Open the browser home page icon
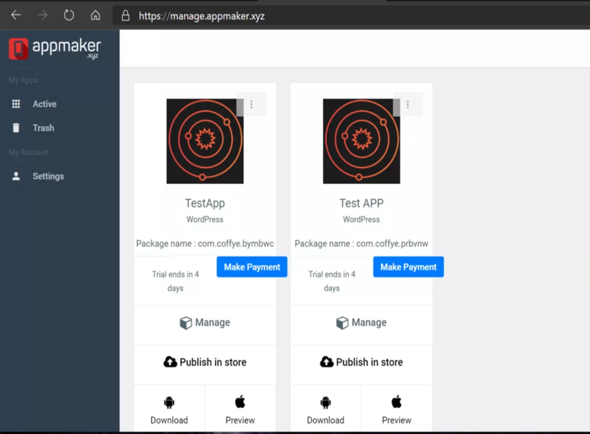 95,16
